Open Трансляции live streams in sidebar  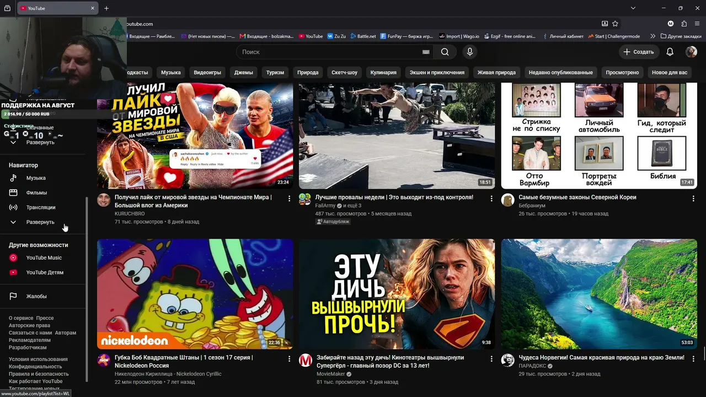(41, 207)
